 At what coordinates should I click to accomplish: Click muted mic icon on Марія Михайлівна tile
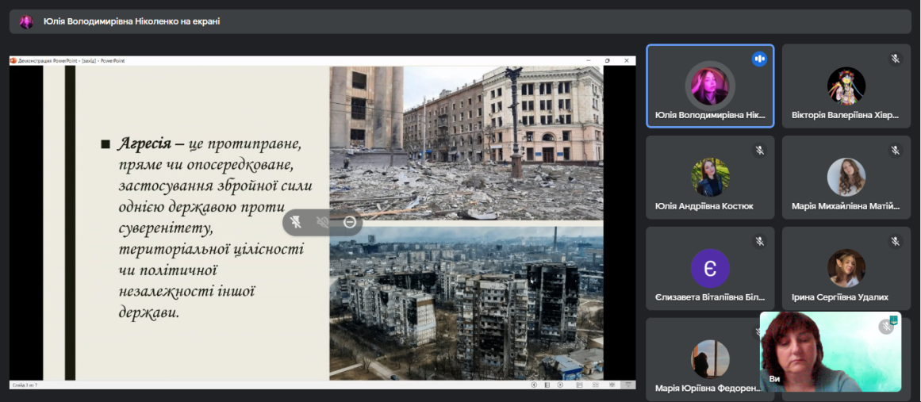895,150
